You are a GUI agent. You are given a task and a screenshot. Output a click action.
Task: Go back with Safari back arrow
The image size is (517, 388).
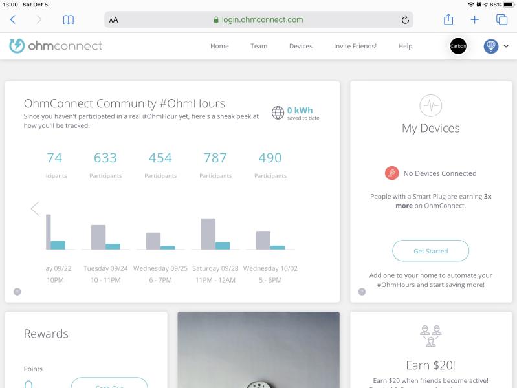pos(13,20)
